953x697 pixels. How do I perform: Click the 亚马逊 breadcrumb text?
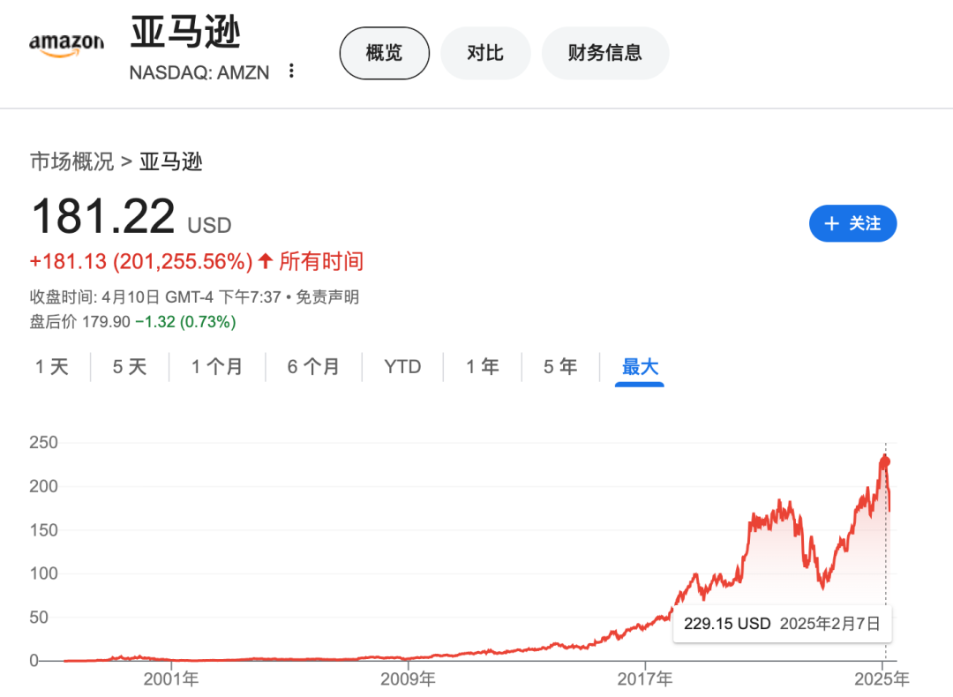[x=171, y=161]
